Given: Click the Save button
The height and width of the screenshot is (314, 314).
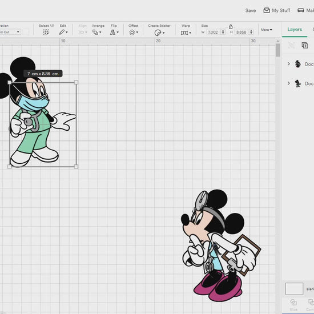Looking at the screenshot, I should point(251,10).
